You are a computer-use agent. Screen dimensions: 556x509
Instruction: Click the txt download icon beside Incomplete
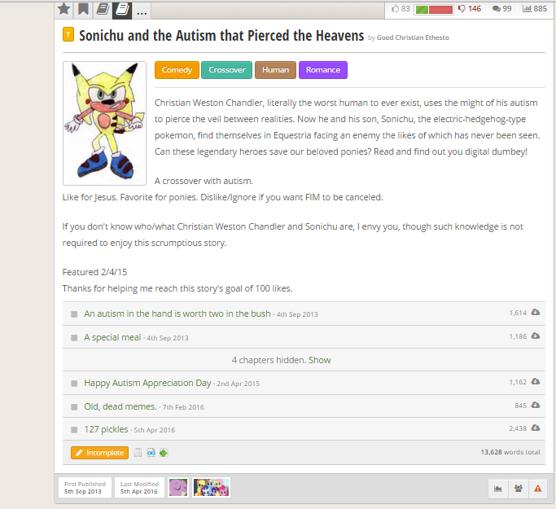click(138, 453)
